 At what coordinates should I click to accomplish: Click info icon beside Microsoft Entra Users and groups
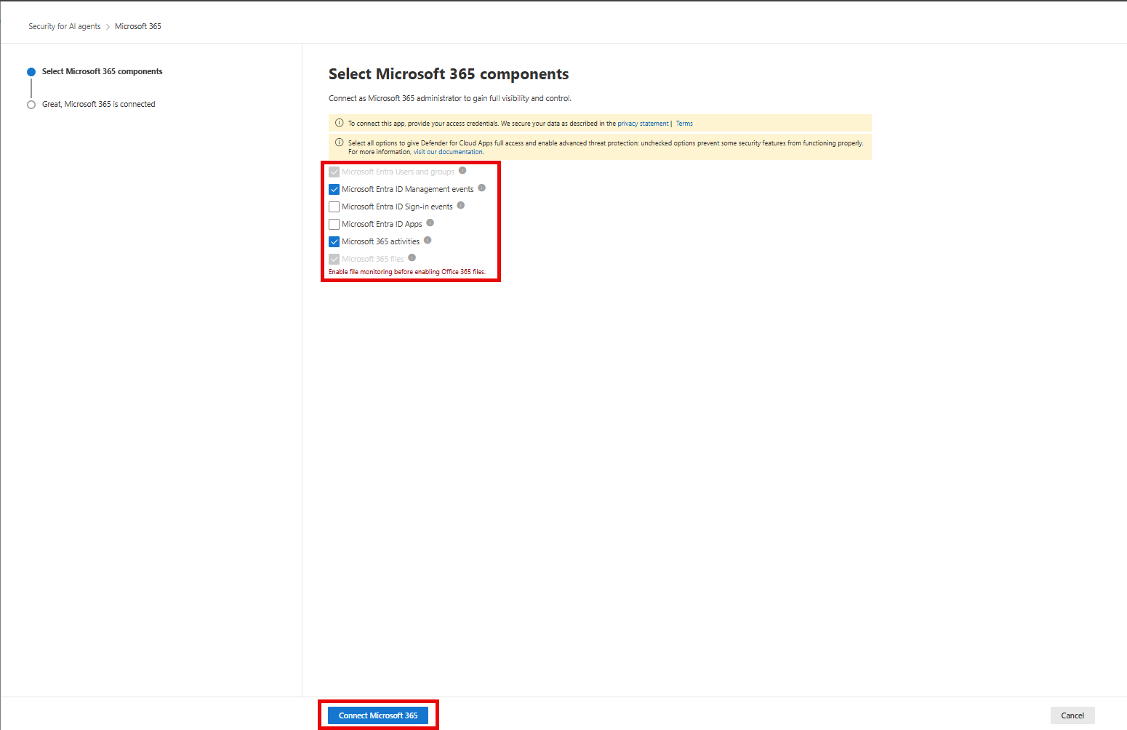click(462, 171)
